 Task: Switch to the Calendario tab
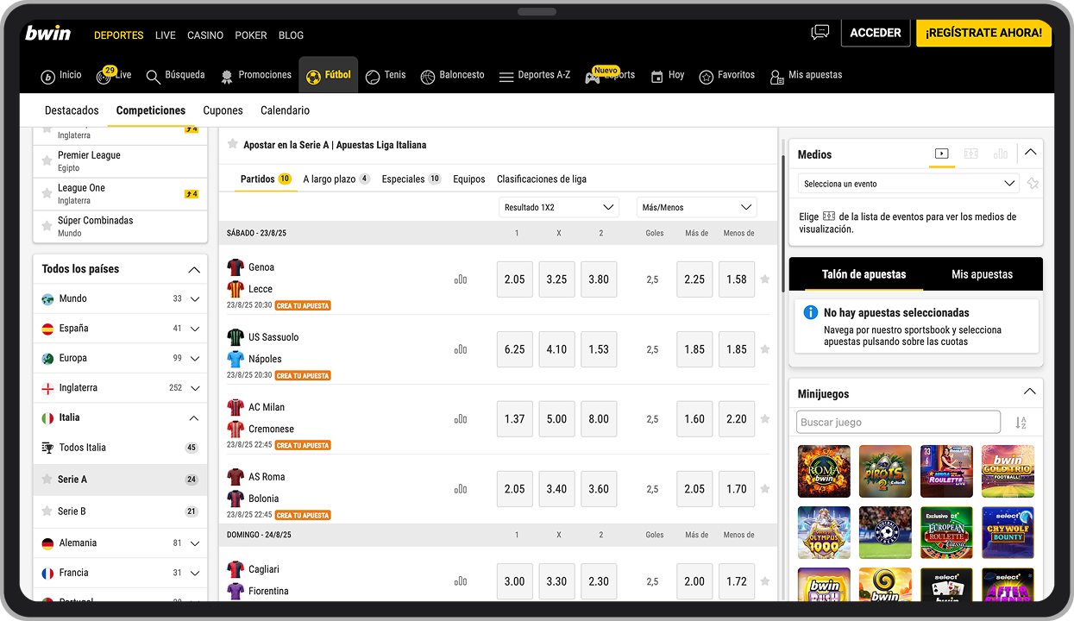(285, 110)
